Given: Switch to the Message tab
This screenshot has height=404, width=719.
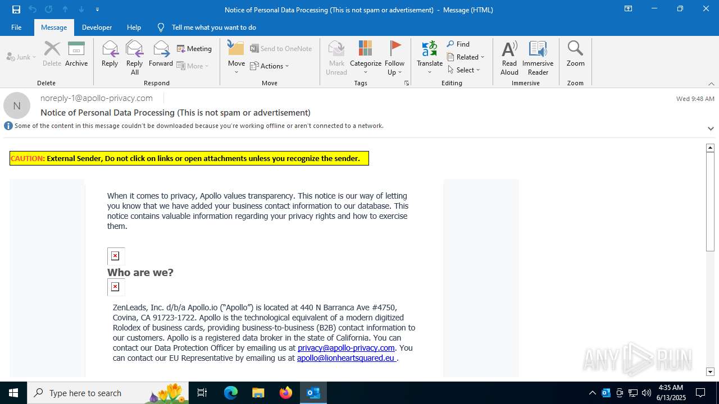Looking at the screenshot, I should (x=54, y=27).
